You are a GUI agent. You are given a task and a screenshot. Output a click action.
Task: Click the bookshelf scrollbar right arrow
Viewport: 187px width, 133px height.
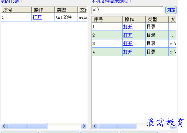tap(84, 126)
